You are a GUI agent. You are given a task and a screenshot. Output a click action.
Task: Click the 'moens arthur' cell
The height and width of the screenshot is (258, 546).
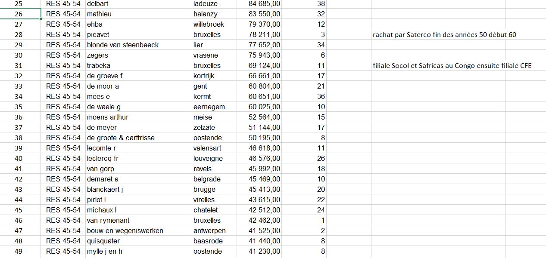click(108, 117)
